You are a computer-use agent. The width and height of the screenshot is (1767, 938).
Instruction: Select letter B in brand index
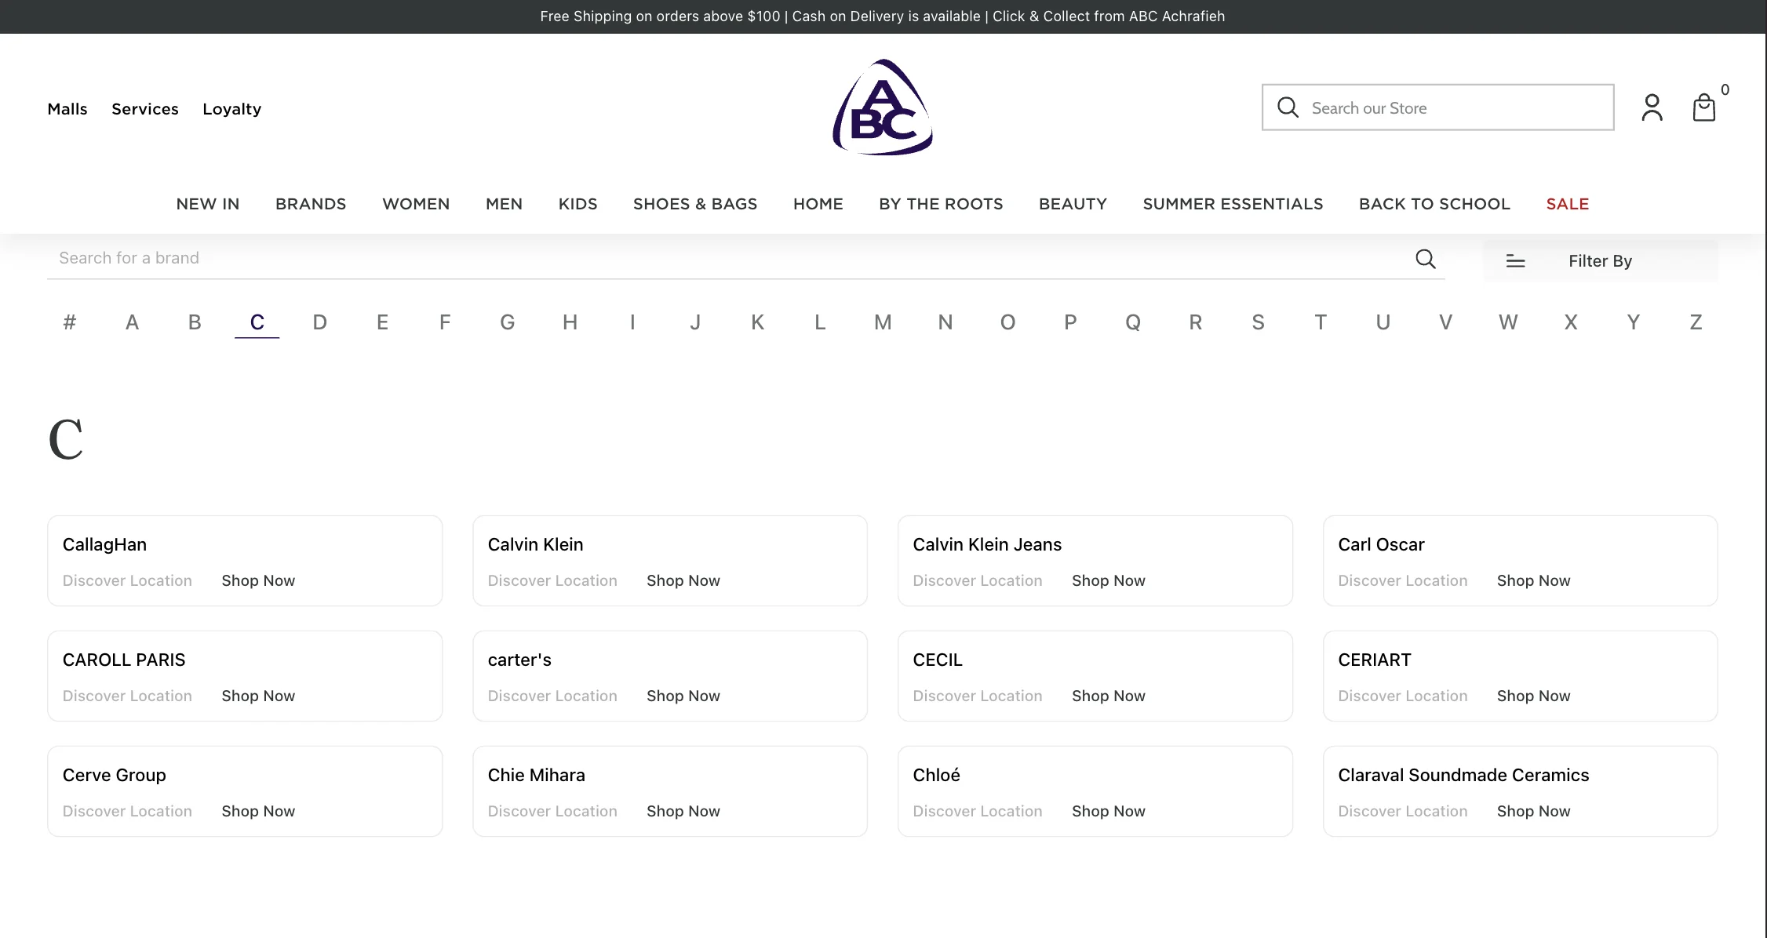(195, 322)
